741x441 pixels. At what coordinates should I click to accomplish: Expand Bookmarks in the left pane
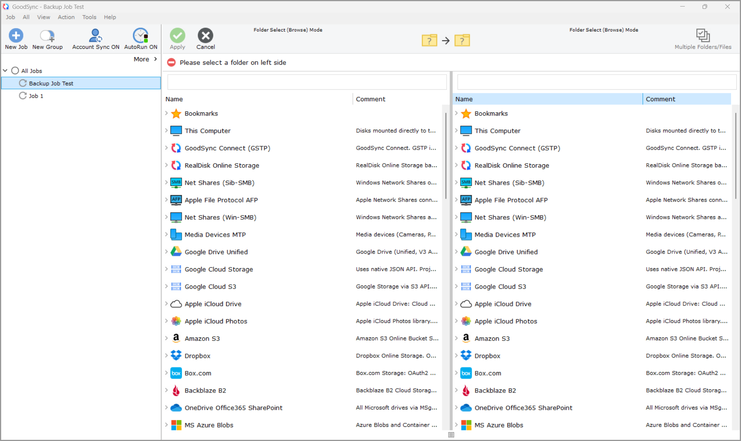[x=166, y=113]
